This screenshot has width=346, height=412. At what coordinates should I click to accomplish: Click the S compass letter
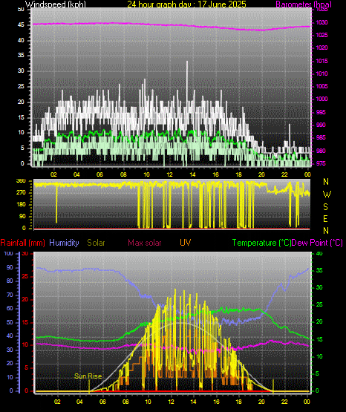325,207
